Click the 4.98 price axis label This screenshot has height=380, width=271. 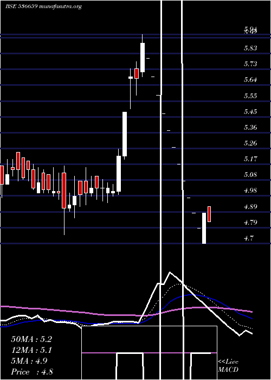click(x=250, y=191)
